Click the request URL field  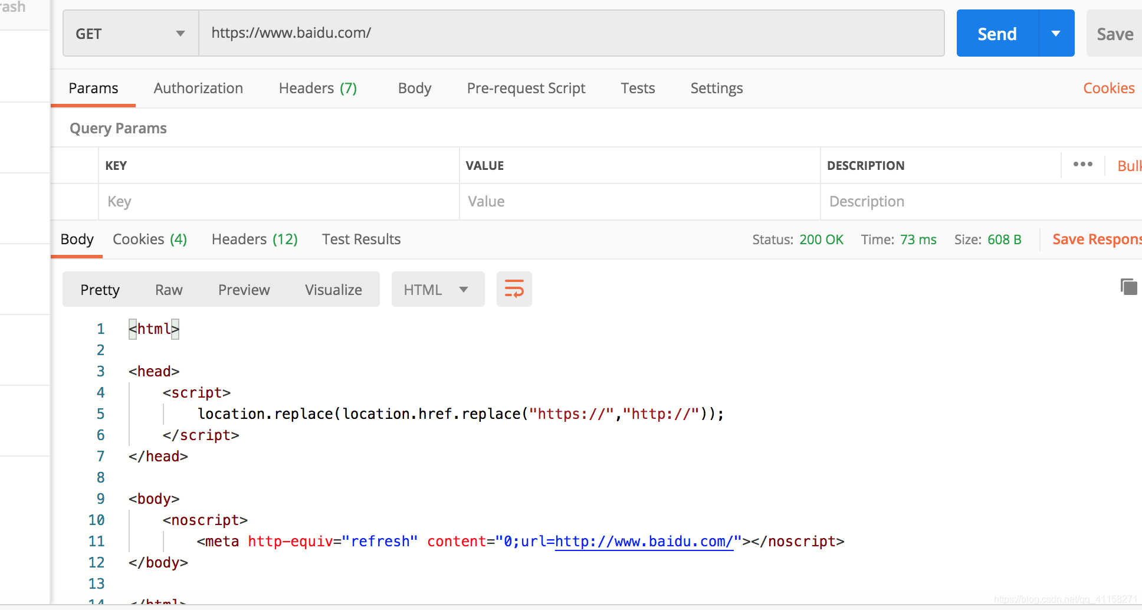572,33
